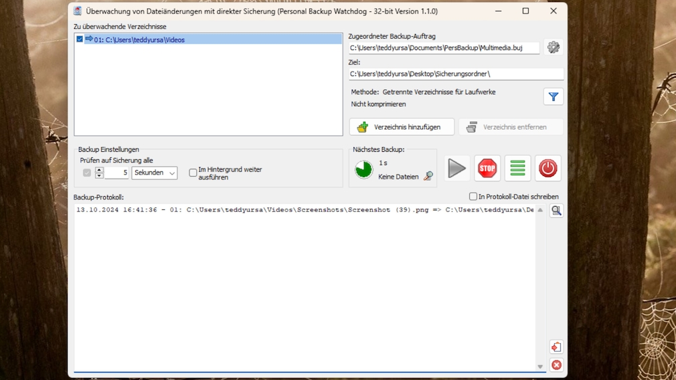Open the search icon beside backup log
Viewport: 676px width, 380px height.
pos(556,211)
